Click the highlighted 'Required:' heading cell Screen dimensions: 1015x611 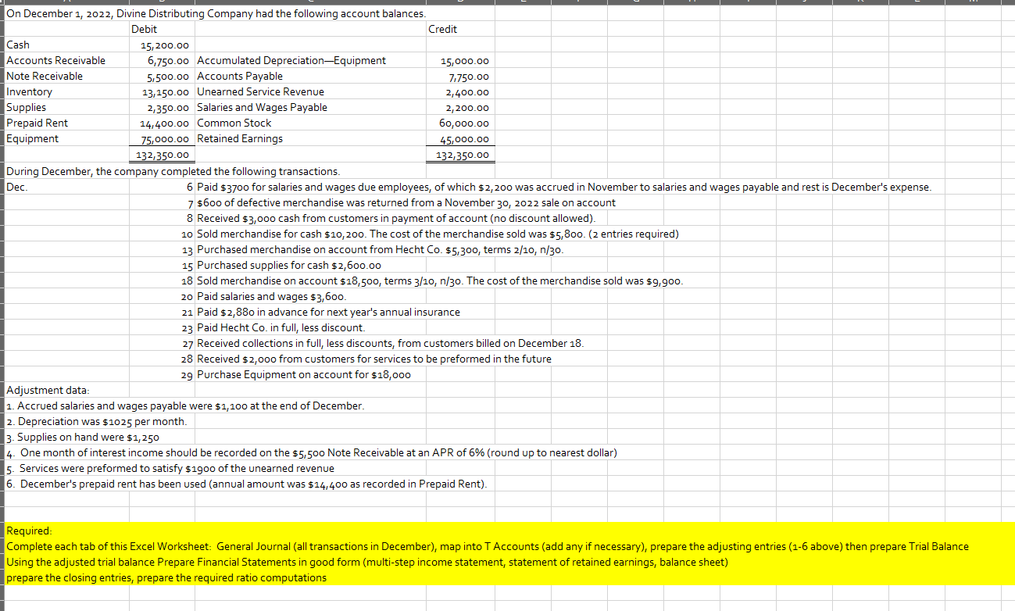(x=29, y=531)
